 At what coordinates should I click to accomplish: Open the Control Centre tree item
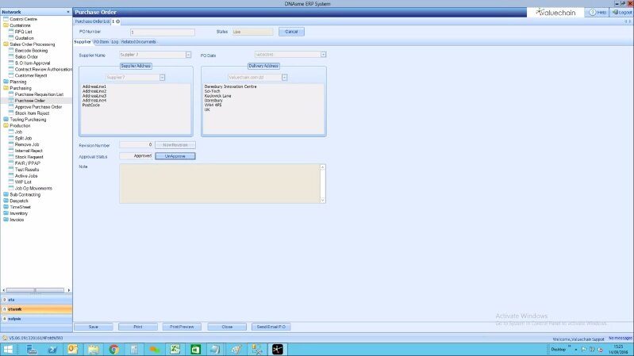coord(22,19)
